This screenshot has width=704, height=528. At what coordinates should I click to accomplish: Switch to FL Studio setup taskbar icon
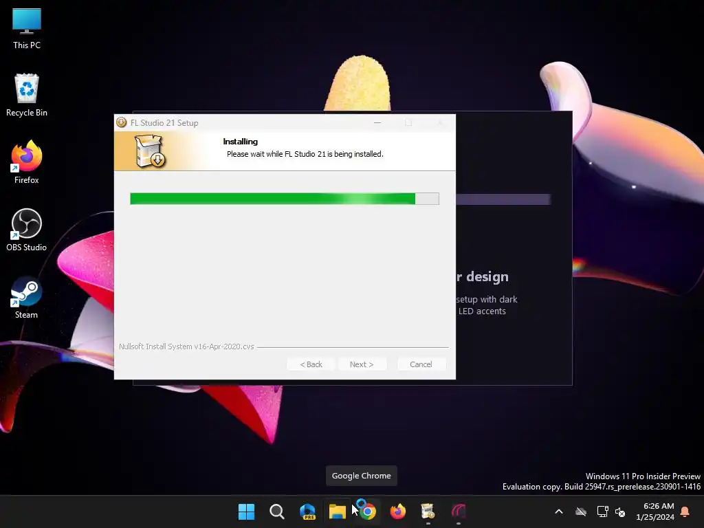point(459,511)
